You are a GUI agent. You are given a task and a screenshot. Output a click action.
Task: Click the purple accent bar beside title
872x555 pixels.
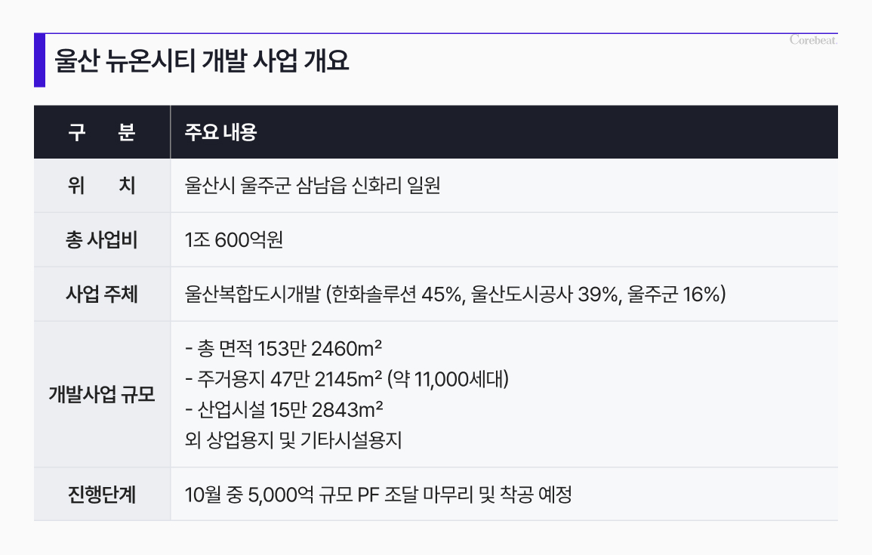[x=39, y=60]
